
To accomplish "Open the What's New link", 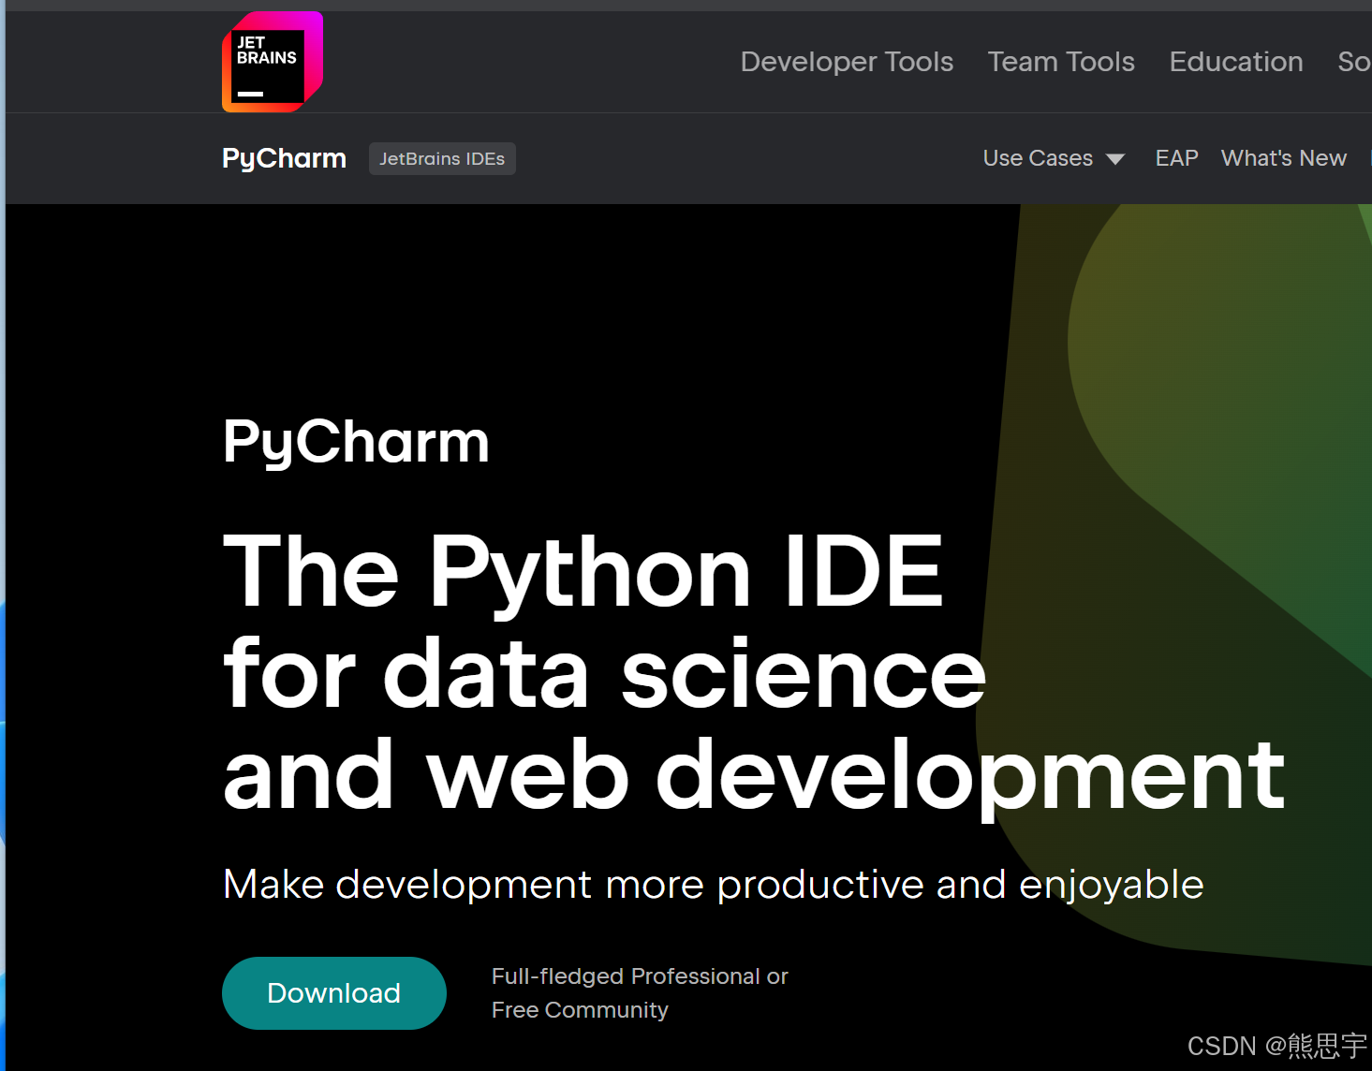I will coord(1283,158).
